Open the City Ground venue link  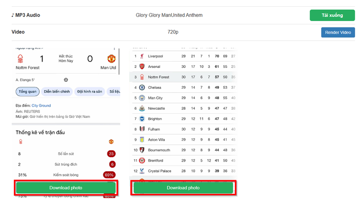coord(41,106)
